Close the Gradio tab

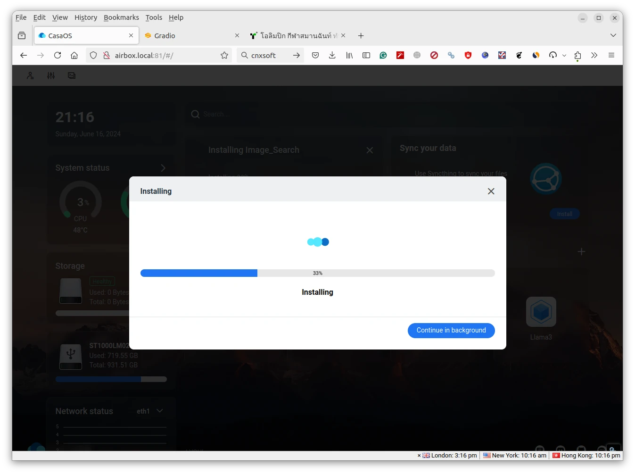(237, 35)
